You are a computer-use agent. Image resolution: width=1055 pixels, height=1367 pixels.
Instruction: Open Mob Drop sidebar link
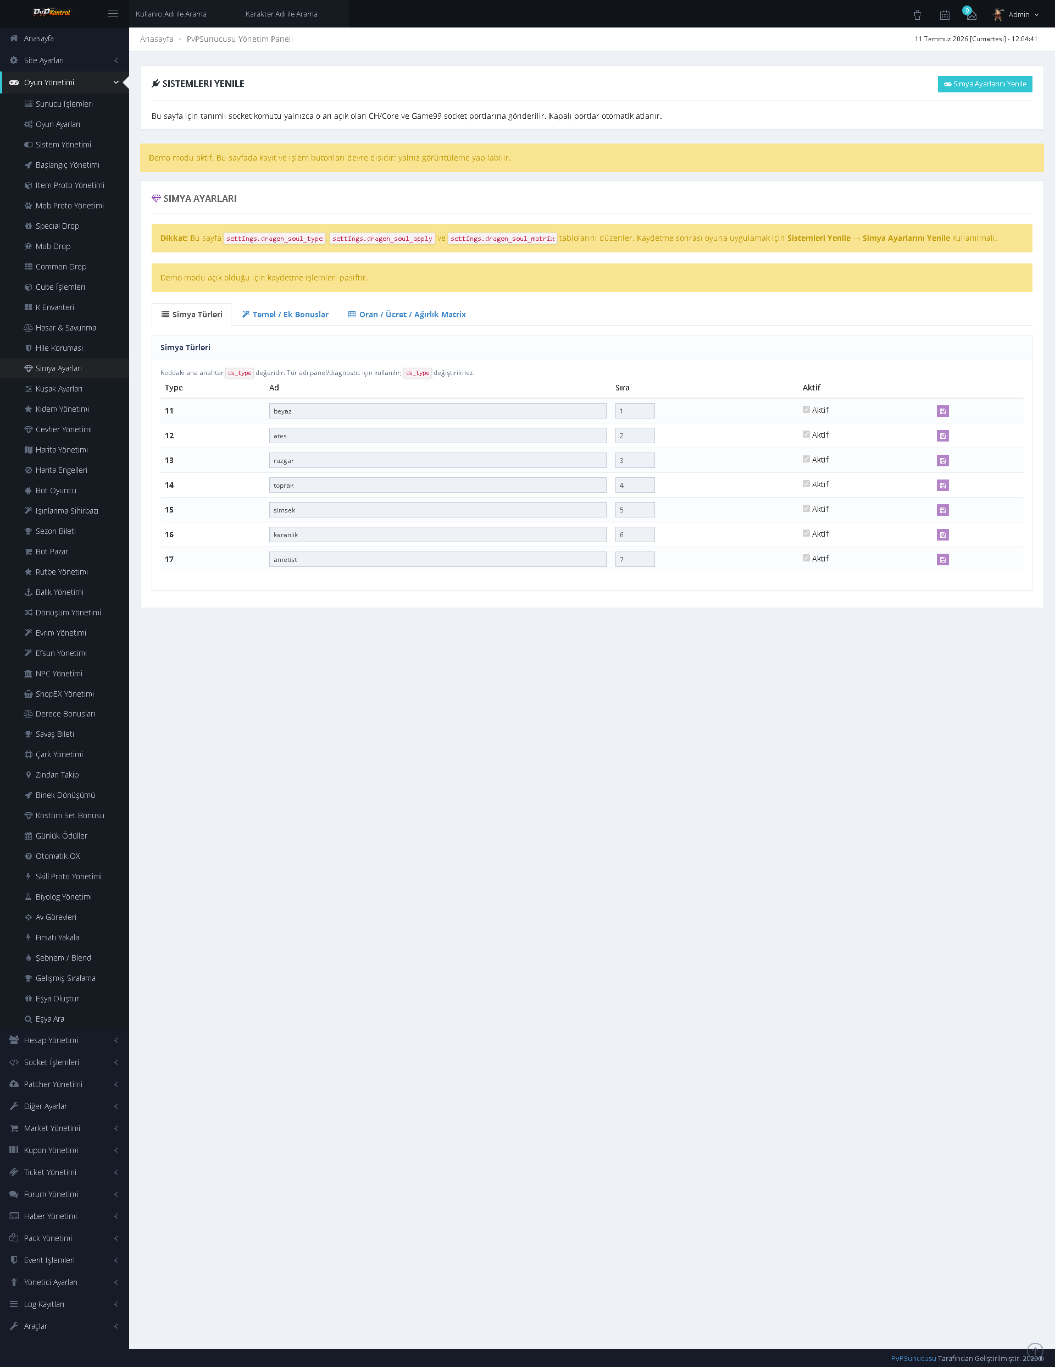[64, 246]
